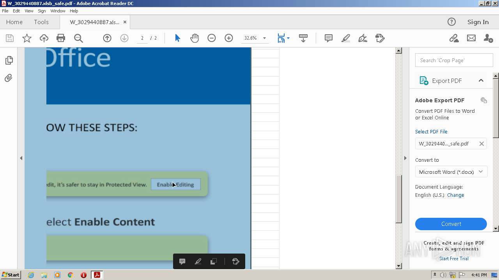Click the Select PDF File link
Screen dimensions: 499x280
pyautogui.click(x=431, y=131)
